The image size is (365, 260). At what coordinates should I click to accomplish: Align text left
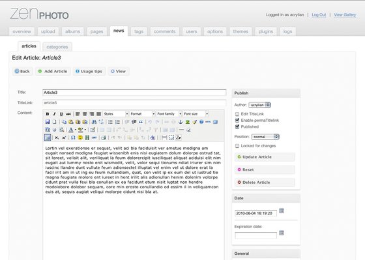(x=78, y=114)
